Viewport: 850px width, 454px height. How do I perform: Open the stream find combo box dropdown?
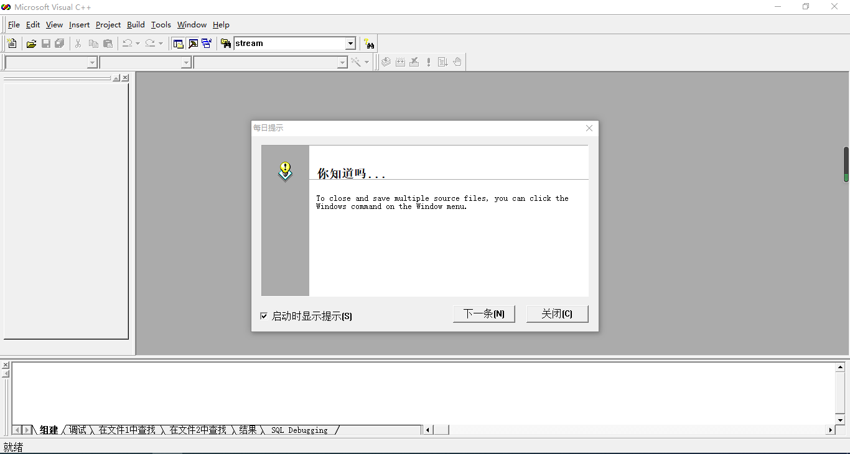pos(350,44)
